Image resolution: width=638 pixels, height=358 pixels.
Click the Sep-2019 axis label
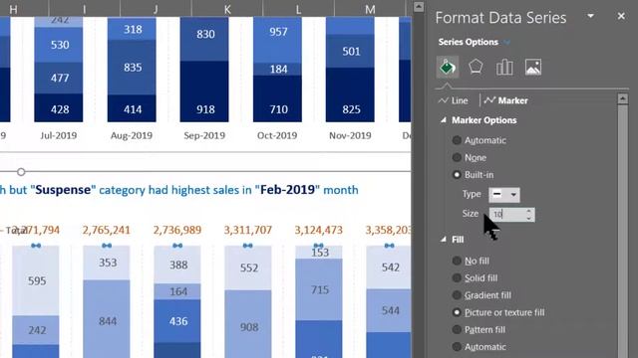coord(204,135)
